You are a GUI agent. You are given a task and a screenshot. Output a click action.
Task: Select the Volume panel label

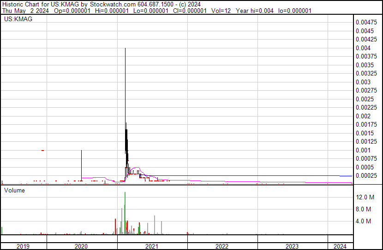[14, 190]
